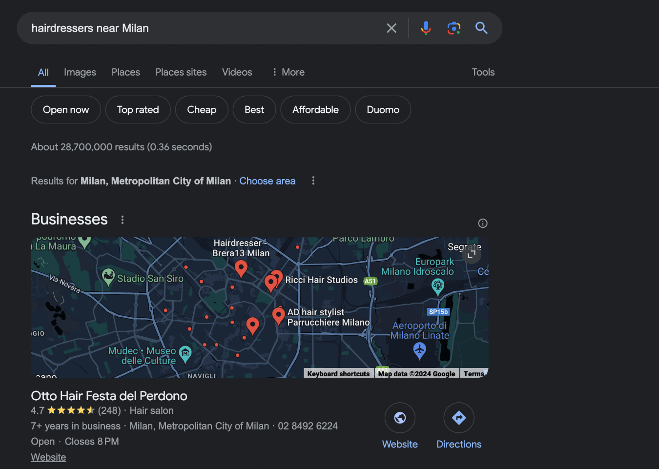Open Google Lens image search
Viewport: 659px width, 469px height.
(454, 28)
